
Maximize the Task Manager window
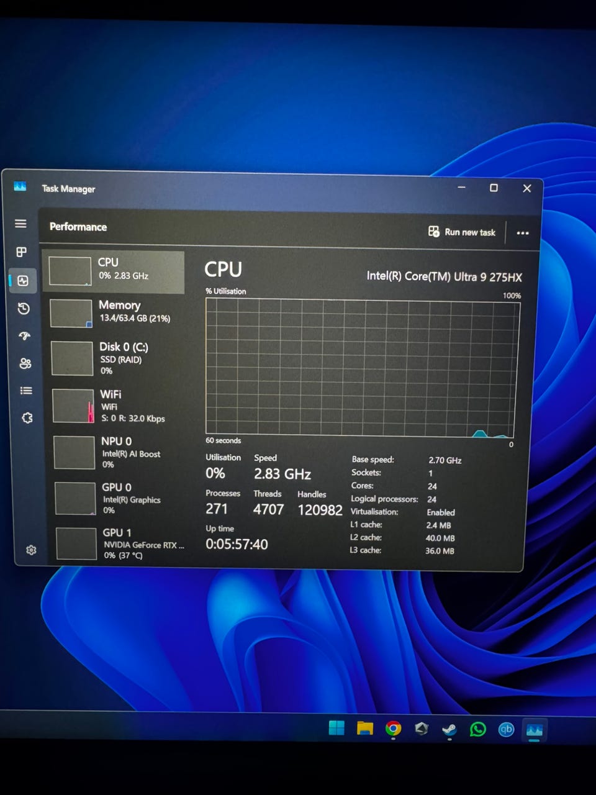(x=494, y=188)
